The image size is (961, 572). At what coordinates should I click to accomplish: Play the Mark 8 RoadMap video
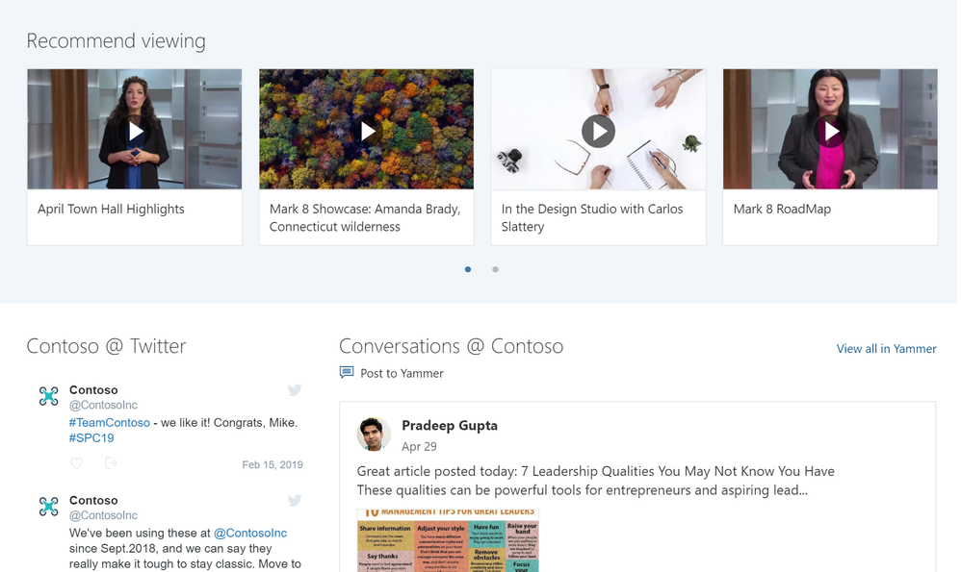pyautogui.click(x=830, y=131)
